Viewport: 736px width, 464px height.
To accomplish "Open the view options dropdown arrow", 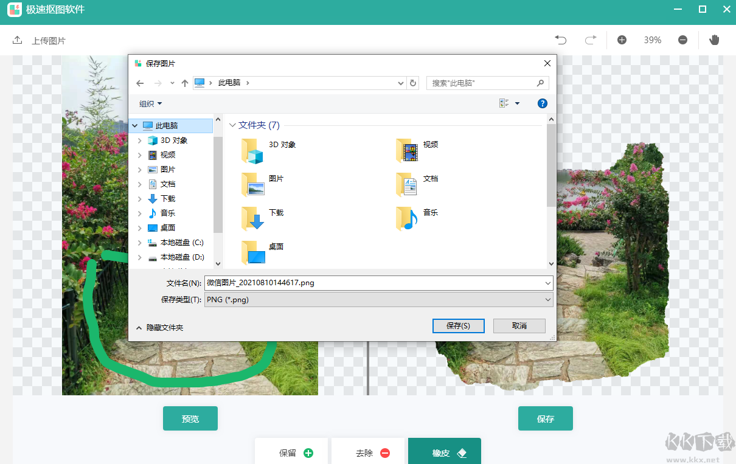I will pos(518,103).
